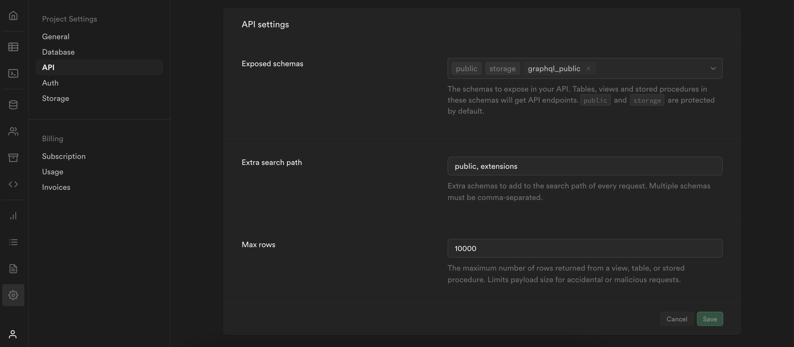Open the Reports chart icon
This screenshot has height=347, width=794.
click(13, 215)
